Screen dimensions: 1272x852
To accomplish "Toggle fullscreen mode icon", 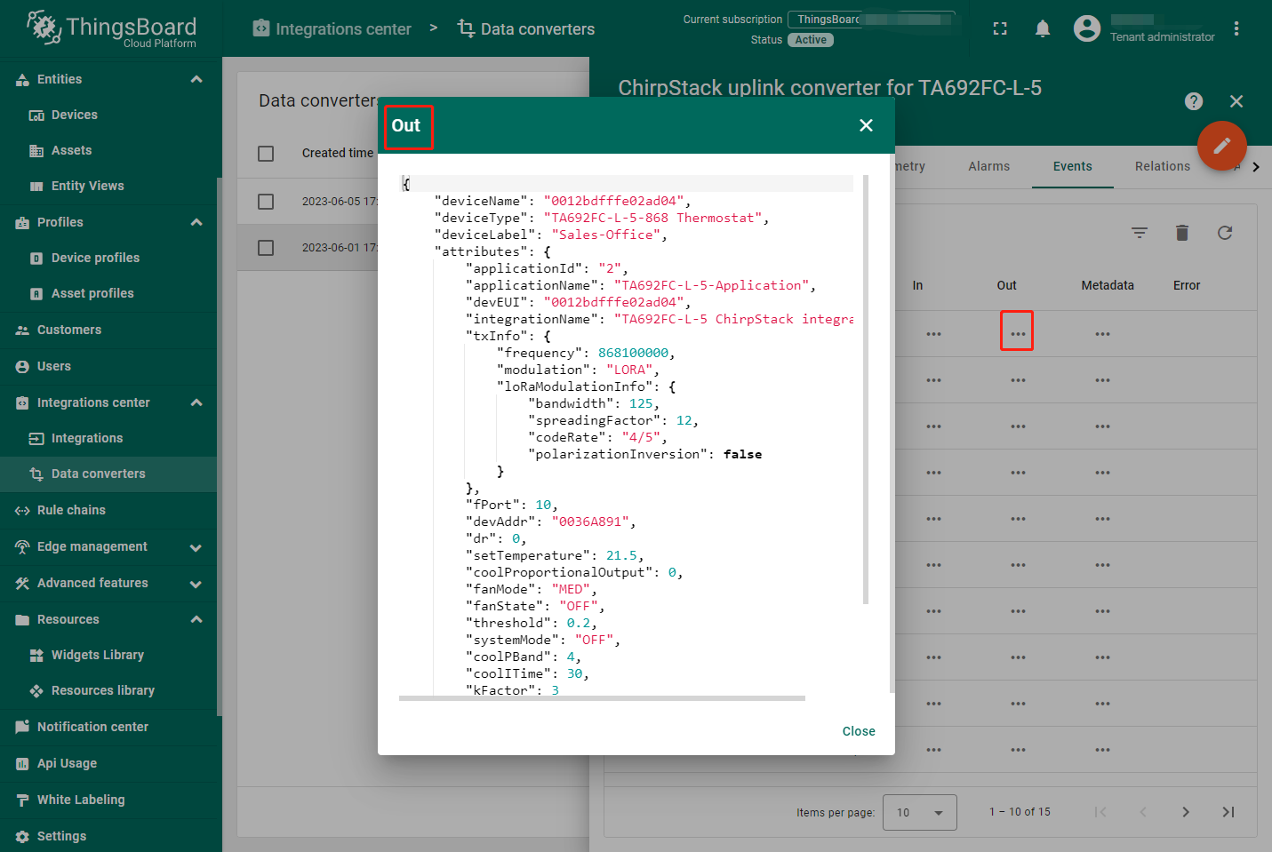I will [x=1000, y=28].
